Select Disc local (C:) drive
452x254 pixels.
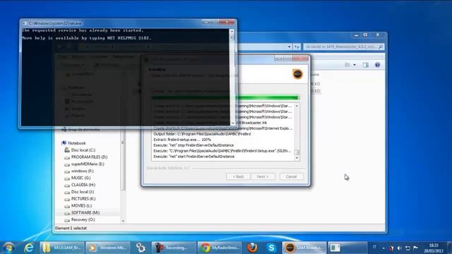[83, 150]
